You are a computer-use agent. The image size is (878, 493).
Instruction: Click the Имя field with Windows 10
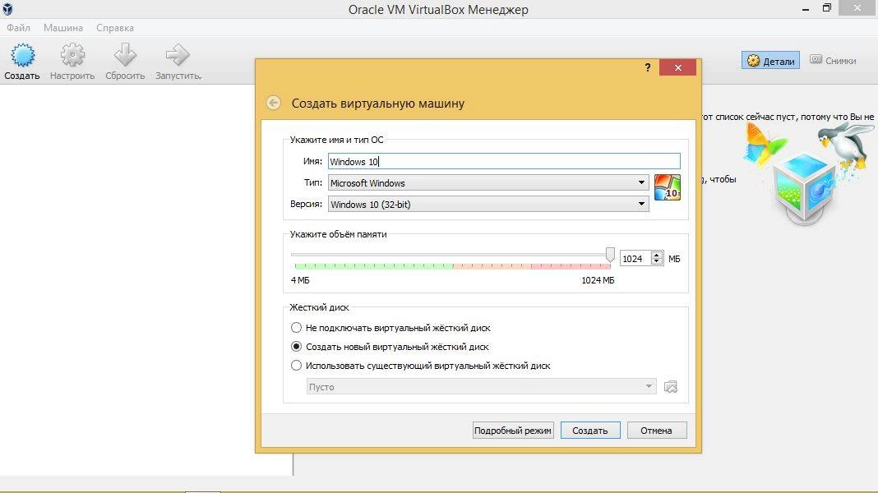click(x=504, y=162)
